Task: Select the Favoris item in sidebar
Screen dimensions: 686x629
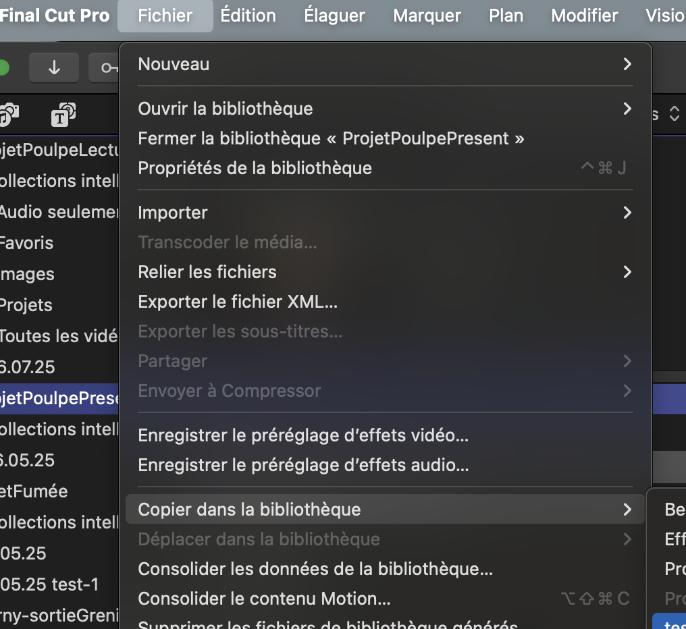Action: (26, 243)
